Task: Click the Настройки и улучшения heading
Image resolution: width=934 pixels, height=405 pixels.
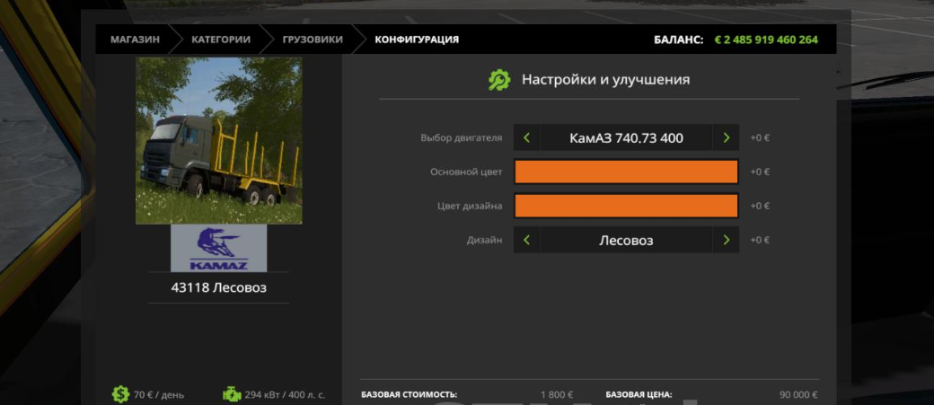Action: point(605,80)
